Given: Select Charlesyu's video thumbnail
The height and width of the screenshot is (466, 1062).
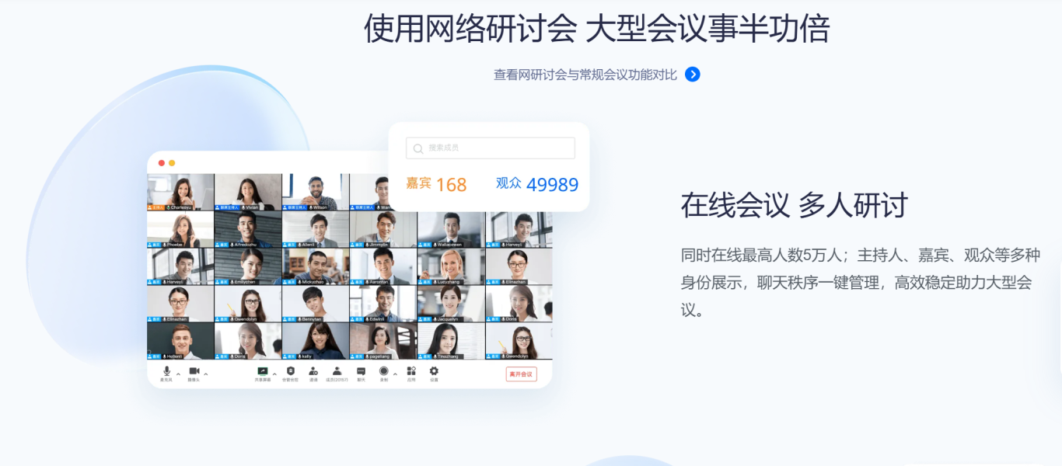Looking at the screenshot, I should 180,192.
